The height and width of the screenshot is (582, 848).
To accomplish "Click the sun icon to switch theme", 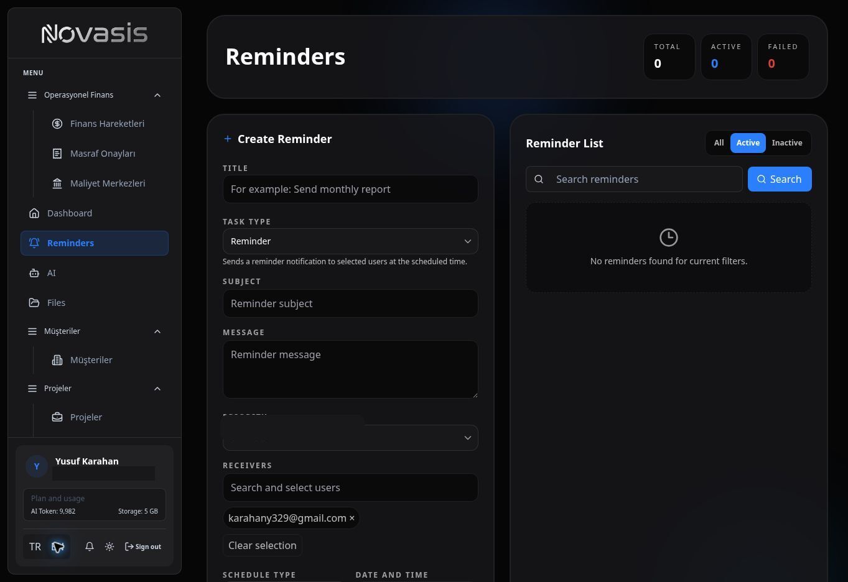I will click(109, 547).
